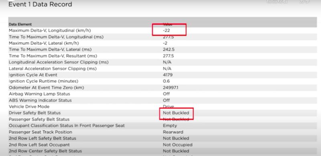
Task: Select the Airbag Warning Lamp Status row
Action: [163, 94]
